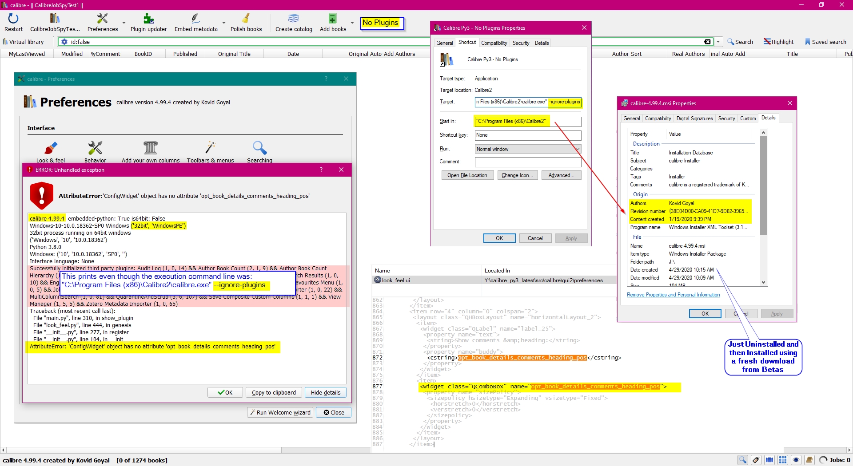The image size is (853, 466).
Task: Sort by the Original Title column header
Action: (x=234, y=54)
